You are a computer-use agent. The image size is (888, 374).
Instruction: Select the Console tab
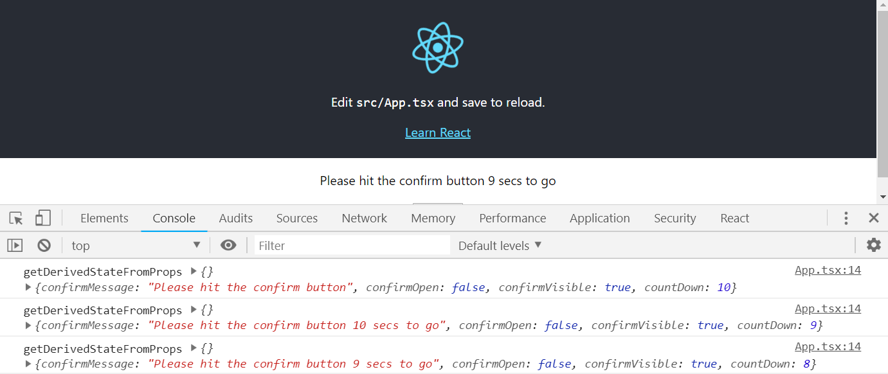coord(174,218)
